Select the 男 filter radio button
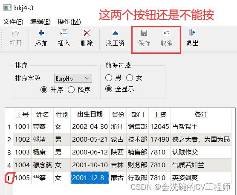The width and height of the screenshot is (237, 195). [x=109, y=78]
